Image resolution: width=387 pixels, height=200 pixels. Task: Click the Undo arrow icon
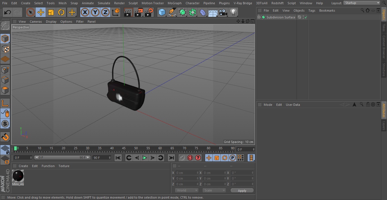click(x=8, y=12)
